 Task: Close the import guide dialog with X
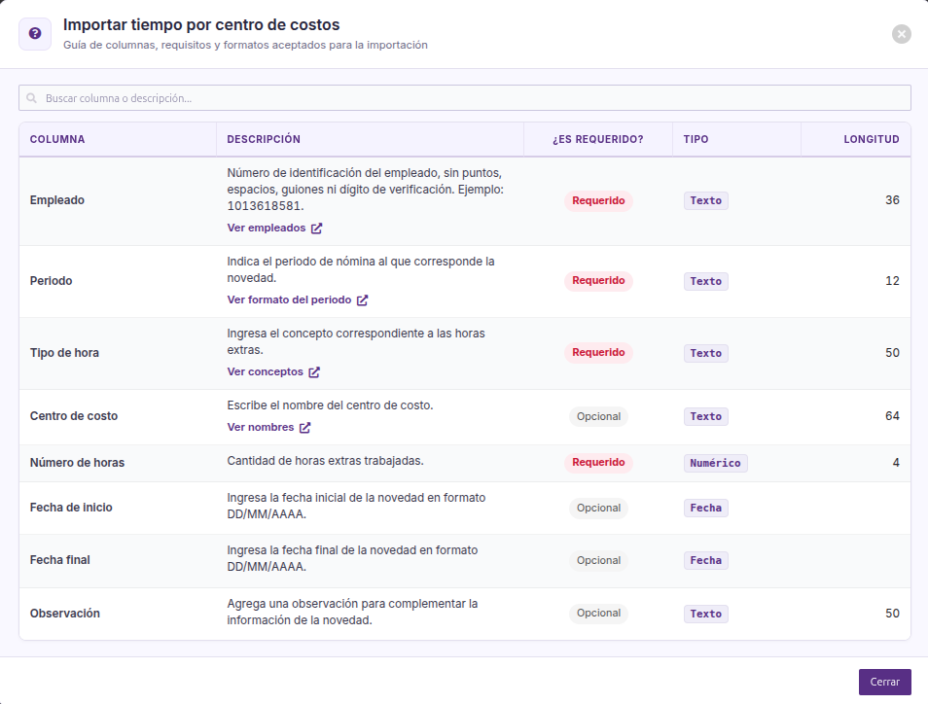(x=902, y=34)
